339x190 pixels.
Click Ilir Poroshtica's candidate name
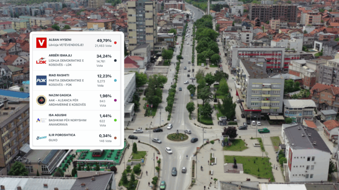(x=62, y=135)
